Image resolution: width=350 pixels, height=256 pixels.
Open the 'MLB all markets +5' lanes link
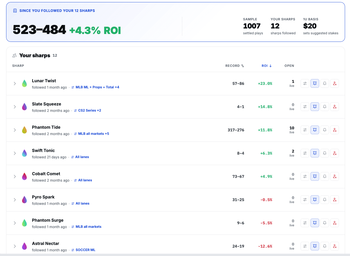[x=92, y=134]
